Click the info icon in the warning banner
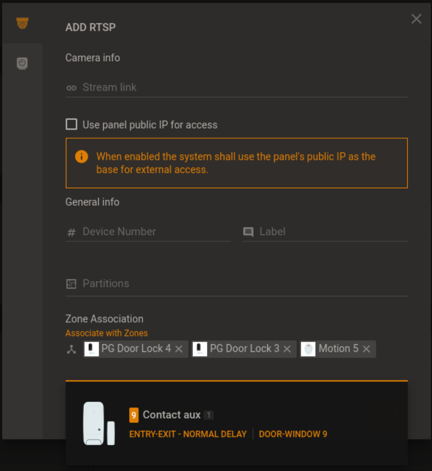Viewport: 432px width, 471px height. (82, 157)
